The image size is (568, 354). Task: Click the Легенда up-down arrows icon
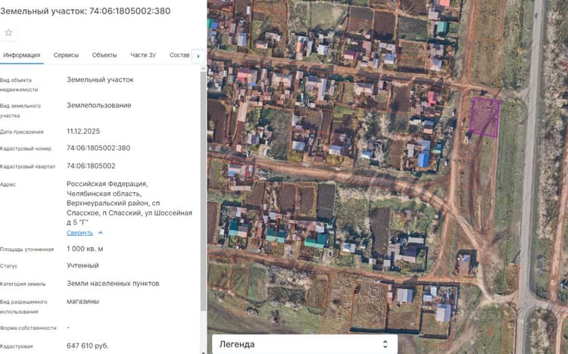coord(385,344)
